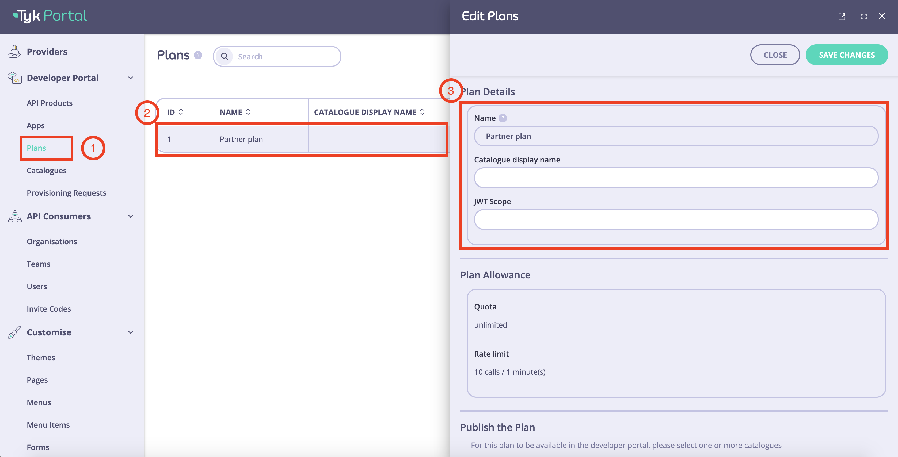Open the Catalogues menu item
This screenshot has width=898, height=457.
pos(47,170)
